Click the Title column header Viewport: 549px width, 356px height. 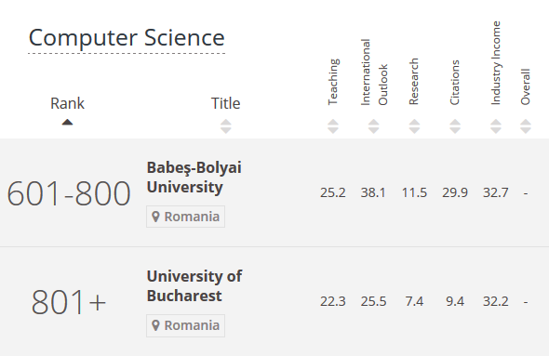coord(226,103)
